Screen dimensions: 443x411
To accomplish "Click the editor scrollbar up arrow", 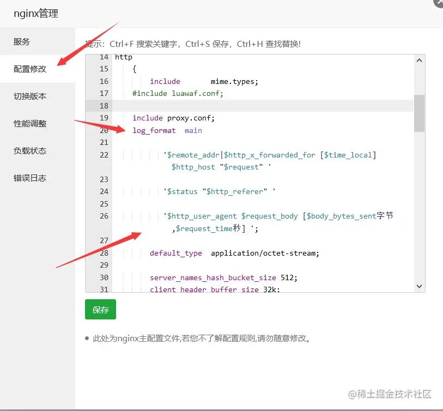I will 419,60.
